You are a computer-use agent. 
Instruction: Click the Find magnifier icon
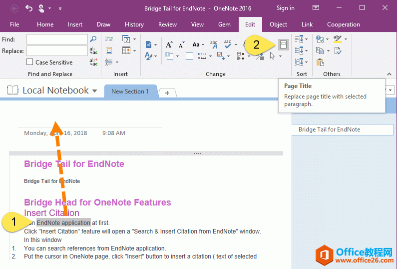93,39
